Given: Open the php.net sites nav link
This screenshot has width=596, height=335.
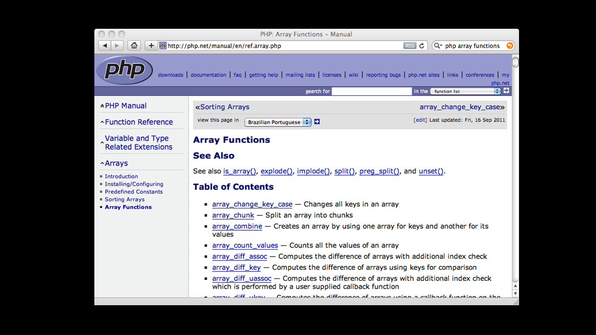Looking at the screenshot, I should click(424, 75).
